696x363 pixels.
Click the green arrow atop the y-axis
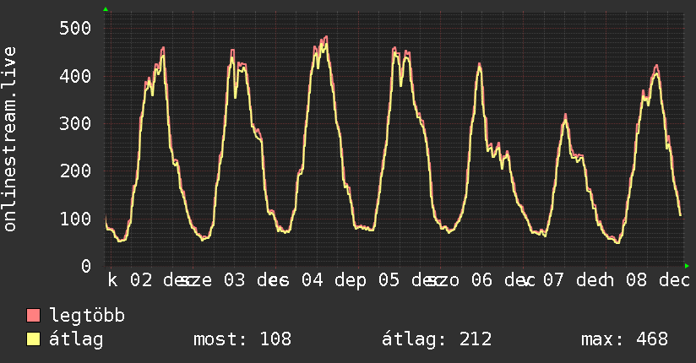106,9
